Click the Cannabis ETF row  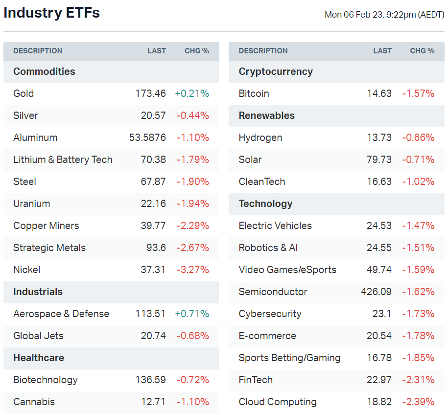(x=34, y=402)
